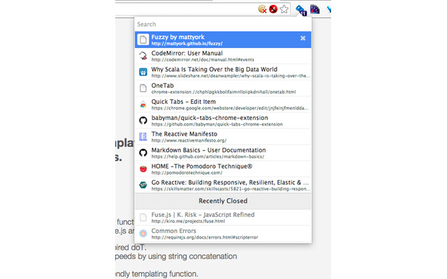447x279 pixels.
Task: Click the www.slideshare.net URL text
Action: click(x=230, y=76)
